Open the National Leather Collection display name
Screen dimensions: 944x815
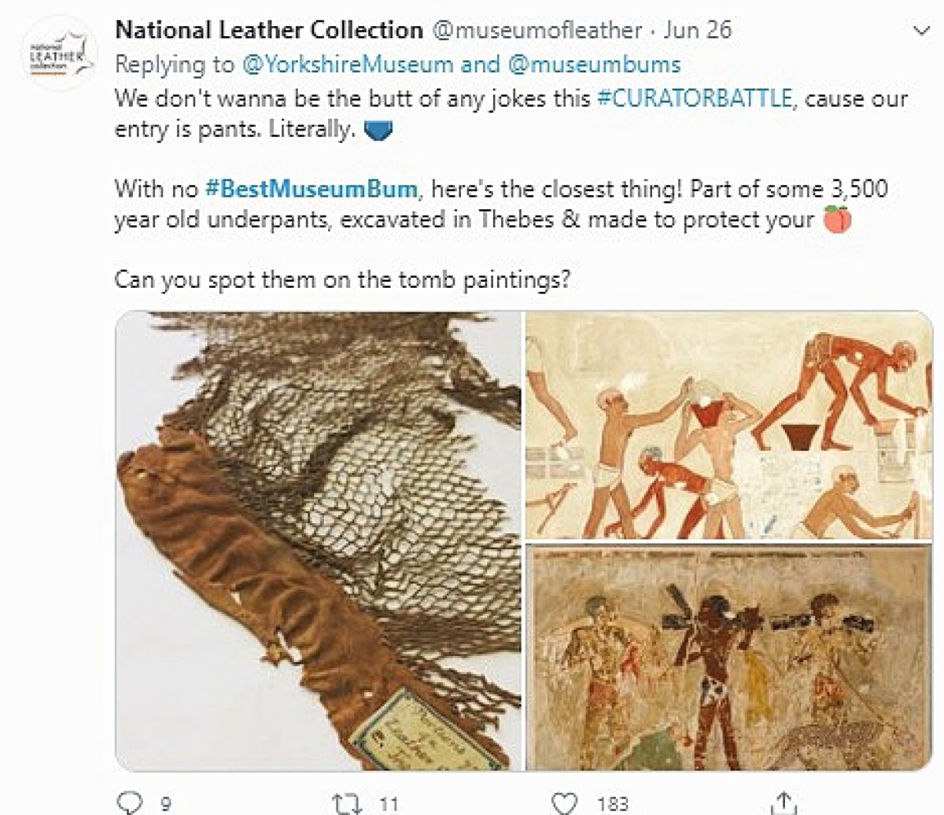[x=268, y=30]
